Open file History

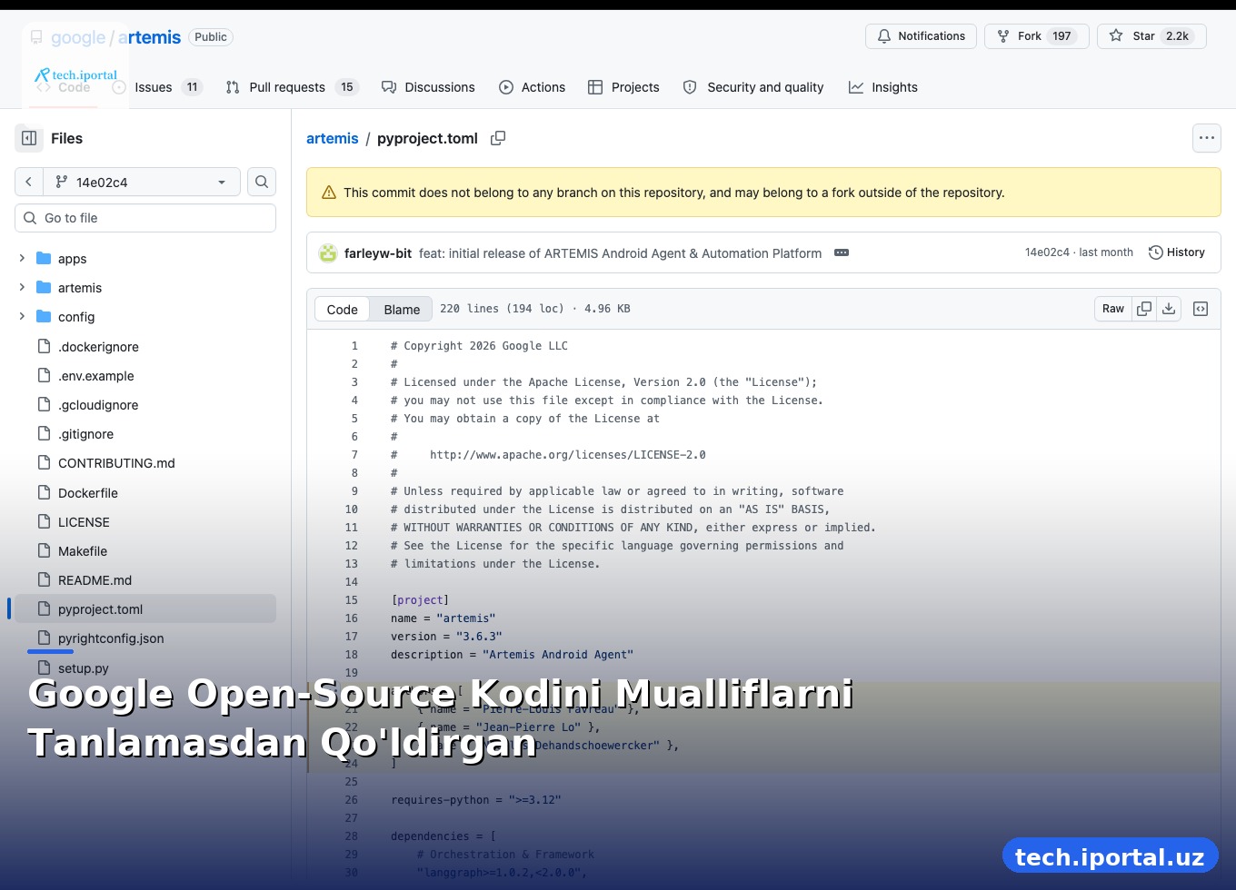[1177, 252]
